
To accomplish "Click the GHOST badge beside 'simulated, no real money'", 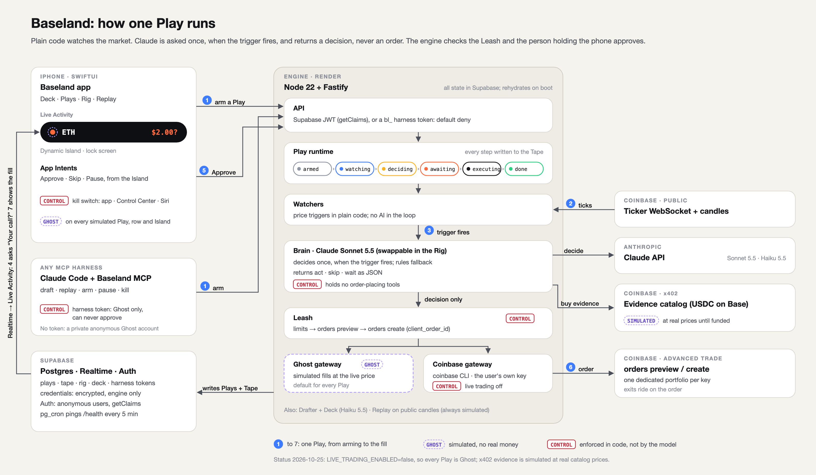I will point(434,444).
